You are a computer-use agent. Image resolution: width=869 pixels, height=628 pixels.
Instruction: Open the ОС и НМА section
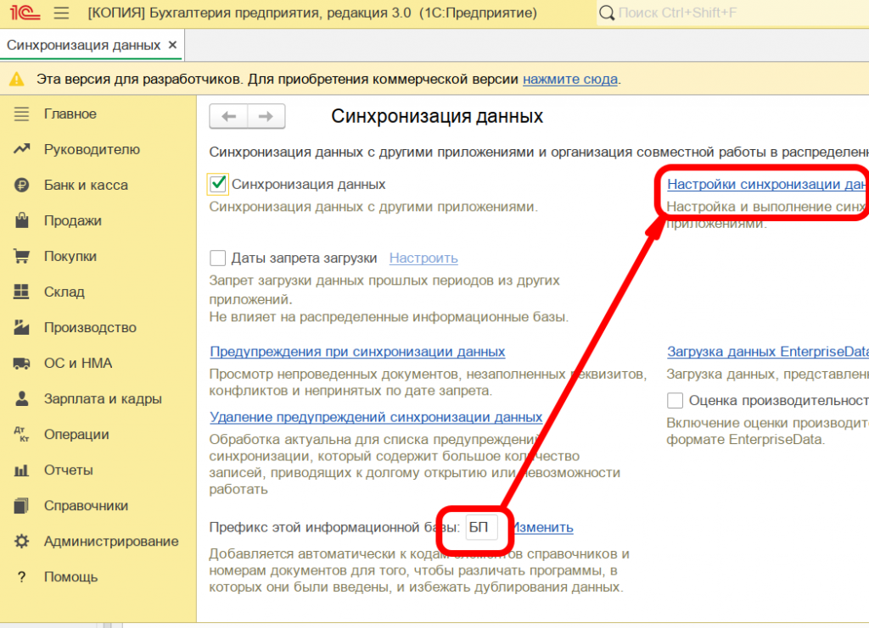(x=78, y=363)
